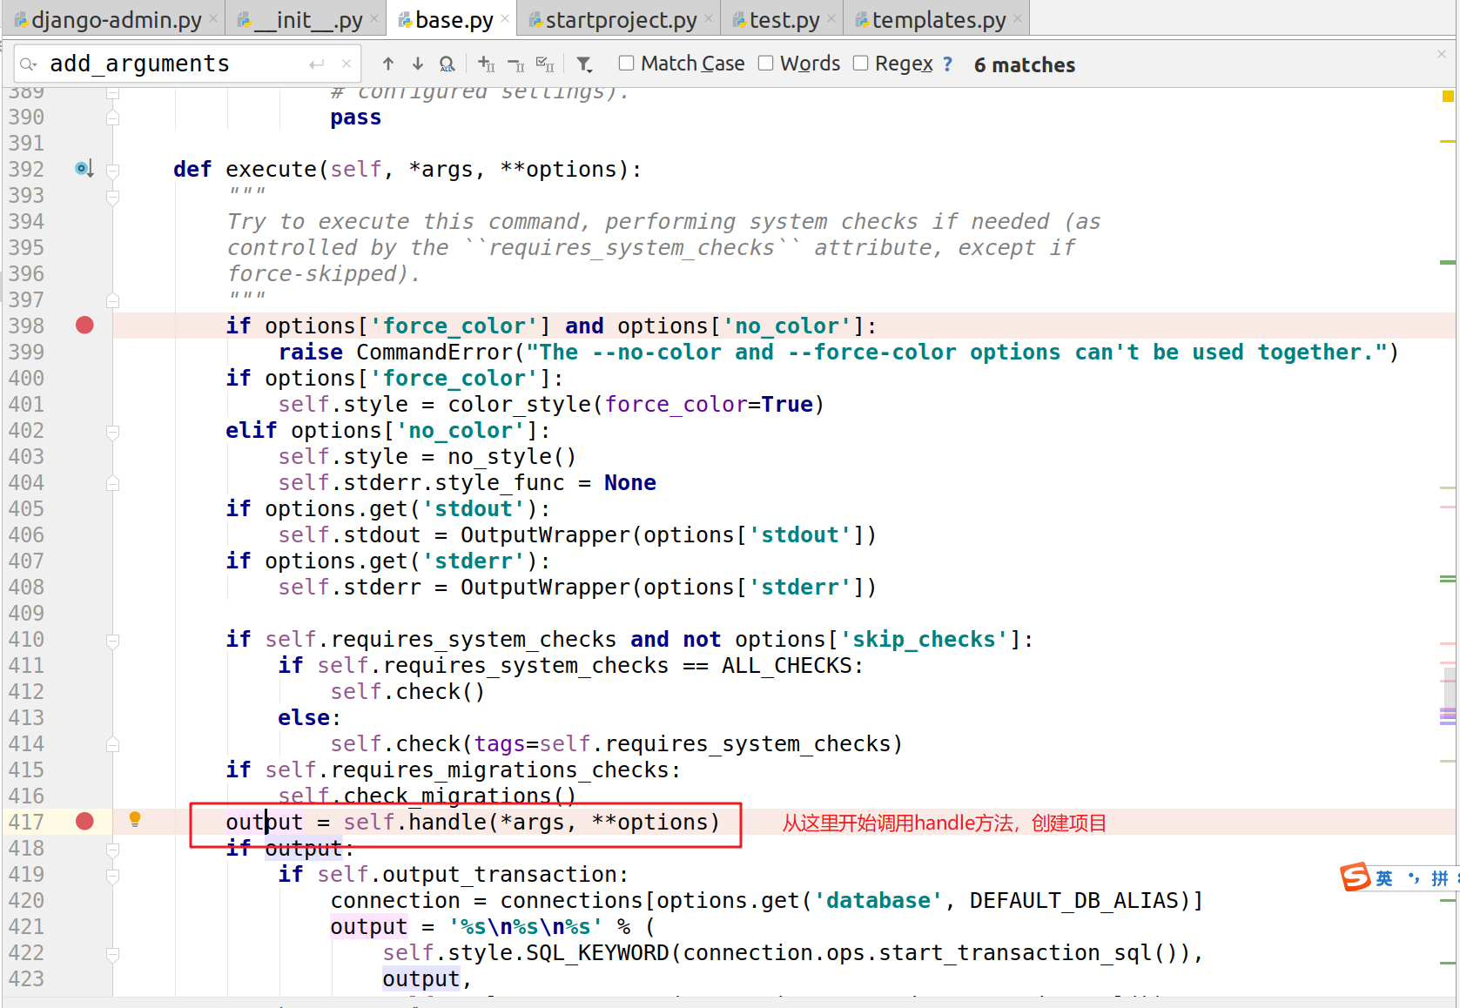The width and height of the screenshot is (1460, 1008).
Task: Remove the breakpoint on line 398
Action: (84, 325)
